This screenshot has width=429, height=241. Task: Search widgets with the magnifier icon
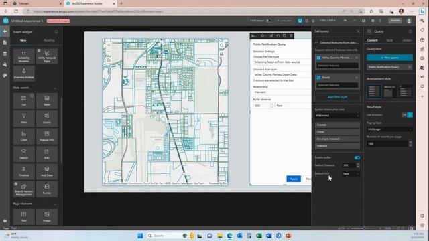tap(56, 32)
